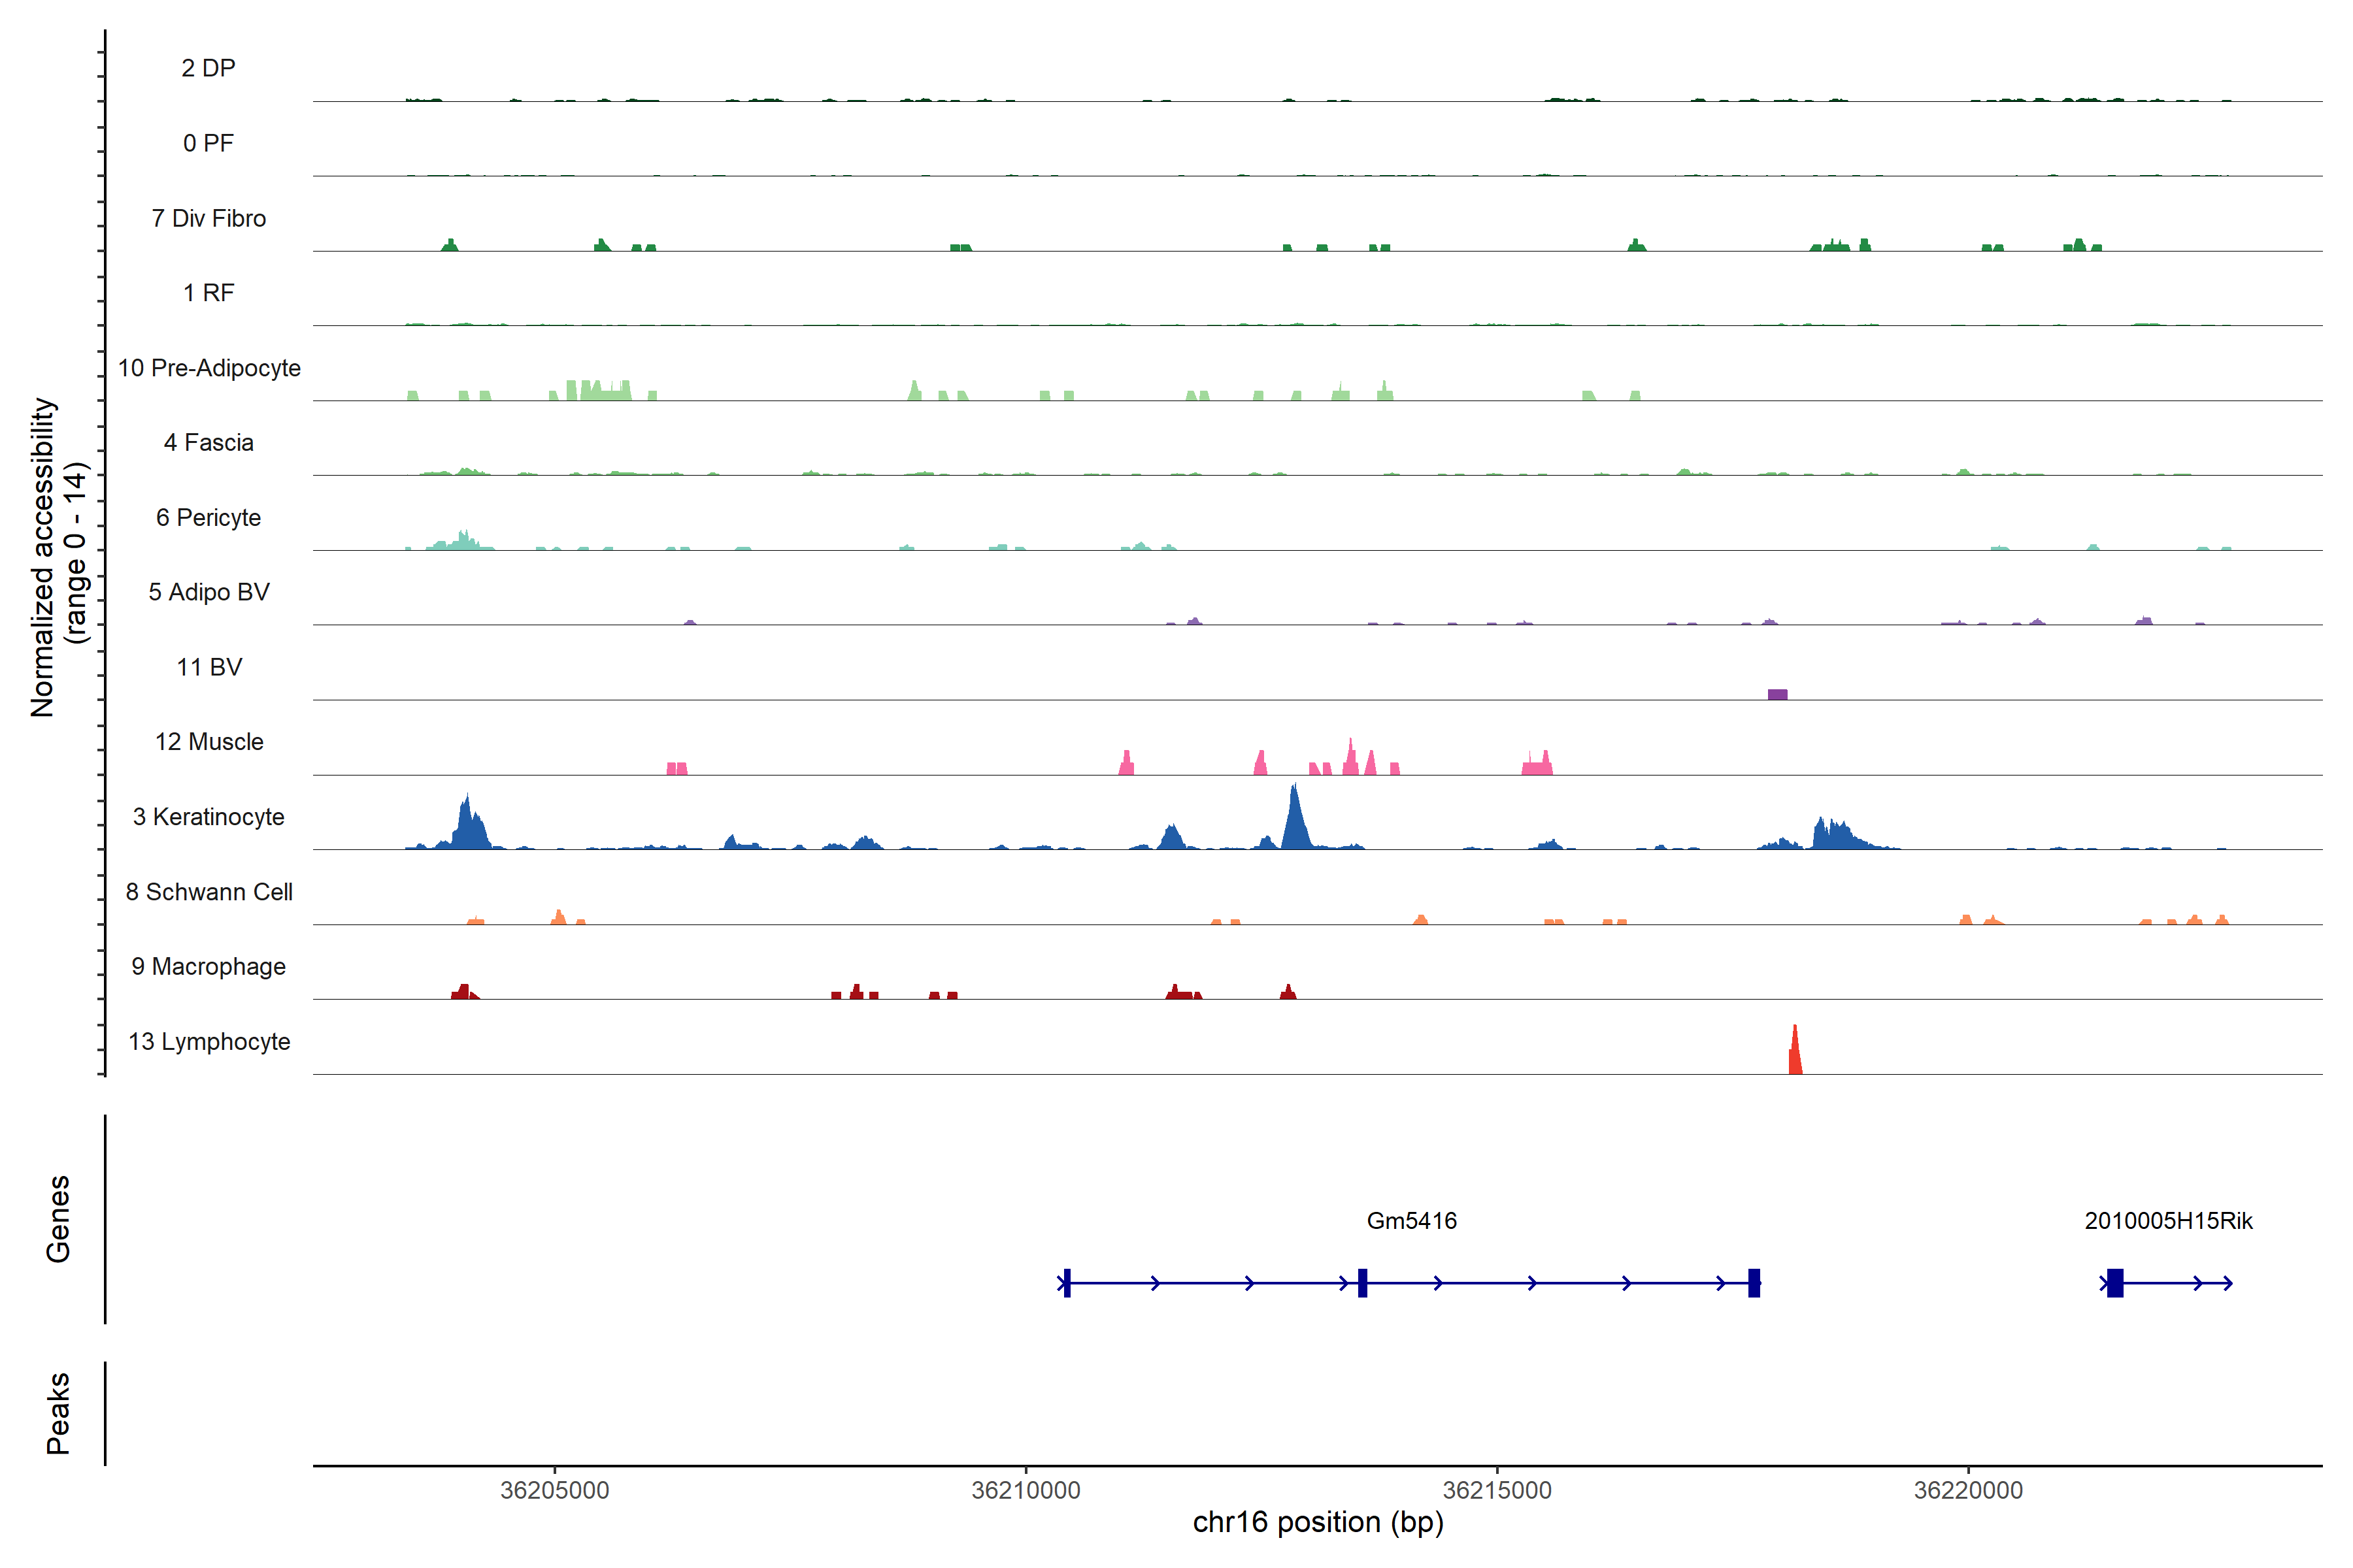This screenshot has width=2353, height=1568.
Task: Click the Peaks panel label
Action: coord(58,1413)
